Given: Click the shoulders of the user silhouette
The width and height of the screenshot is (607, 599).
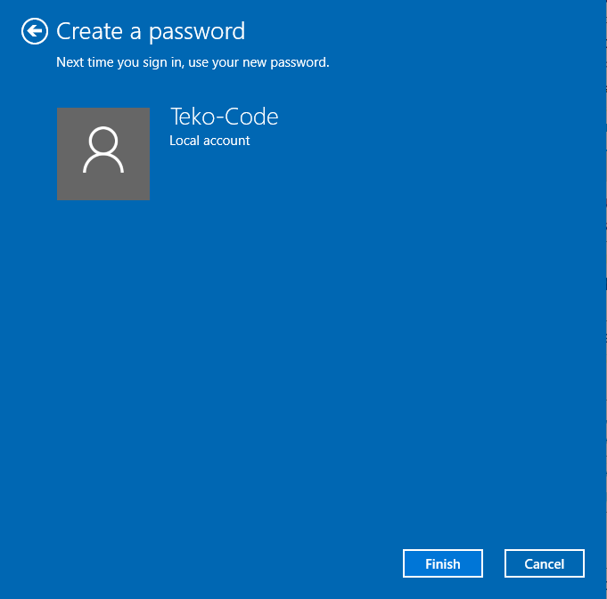Looking at the screenshot, I should [103, 165].
